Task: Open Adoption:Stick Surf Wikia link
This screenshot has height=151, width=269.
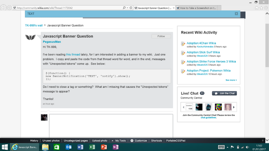Action: (x=203, y=52)
